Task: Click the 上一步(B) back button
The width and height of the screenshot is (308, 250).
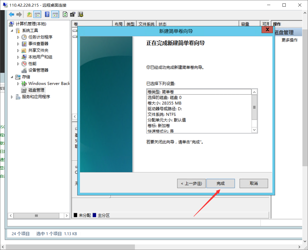Action: tap(191, 183)
